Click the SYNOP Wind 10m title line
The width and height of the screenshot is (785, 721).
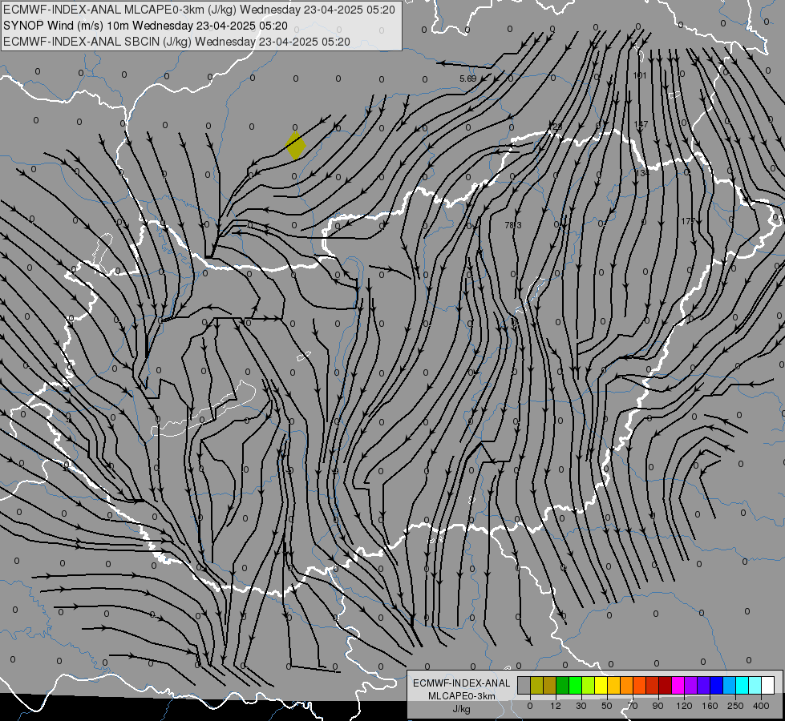145,26
